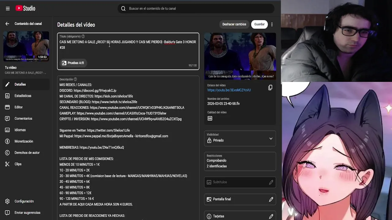The width and height of the screenshot is (392, 220).
Task: Open the hamburger navigation menu
Action: tap(8, 9)
